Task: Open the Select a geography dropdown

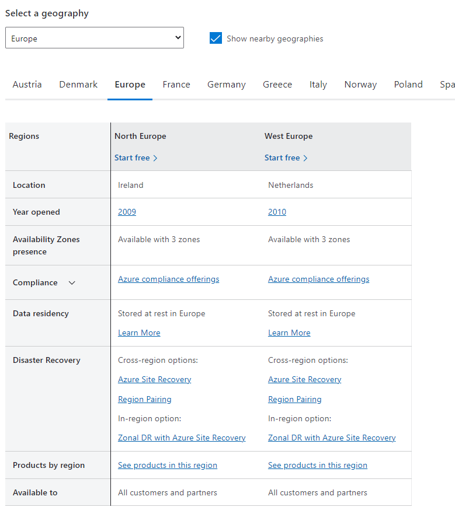Action: coord(95,38)
